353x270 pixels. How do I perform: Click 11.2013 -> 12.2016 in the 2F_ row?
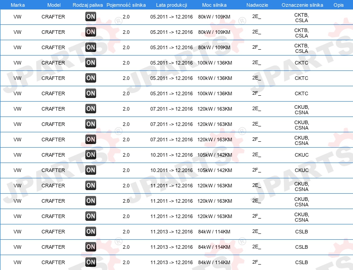(x=172, y=262)
